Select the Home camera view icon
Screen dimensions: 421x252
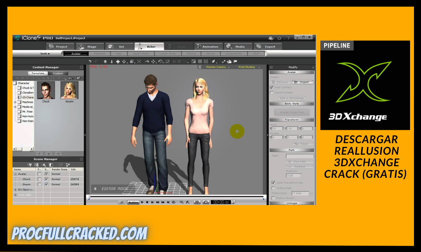pyautogui.click(x=106, y=61)
